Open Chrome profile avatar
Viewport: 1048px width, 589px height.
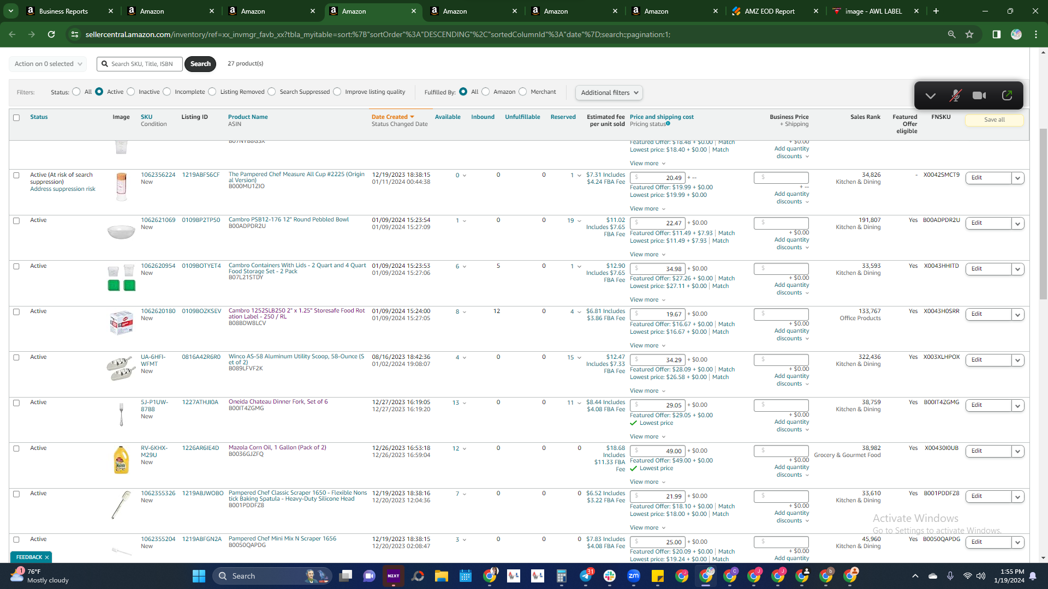point(1016,34)
